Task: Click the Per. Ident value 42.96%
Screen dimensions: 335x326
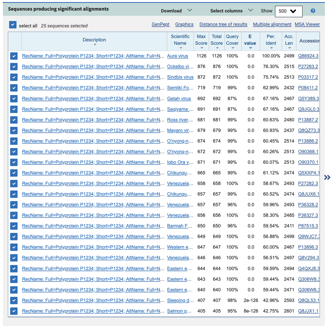Action: pos(271,300)
